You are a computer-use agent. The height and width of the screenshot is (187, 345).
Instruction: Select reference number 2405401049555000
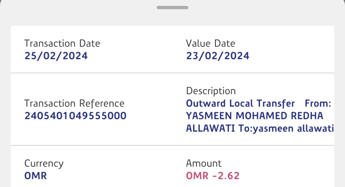pos(75,116)
